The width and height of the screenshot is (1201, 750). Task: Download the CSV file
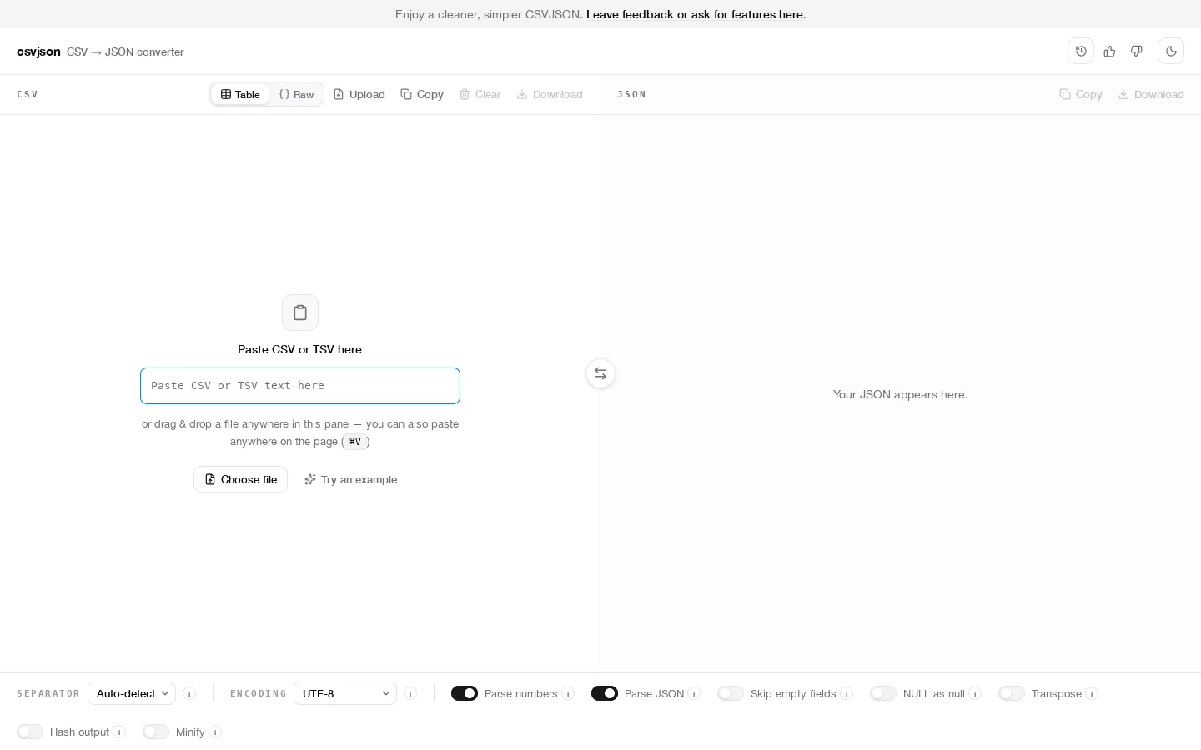coord(550,94)
